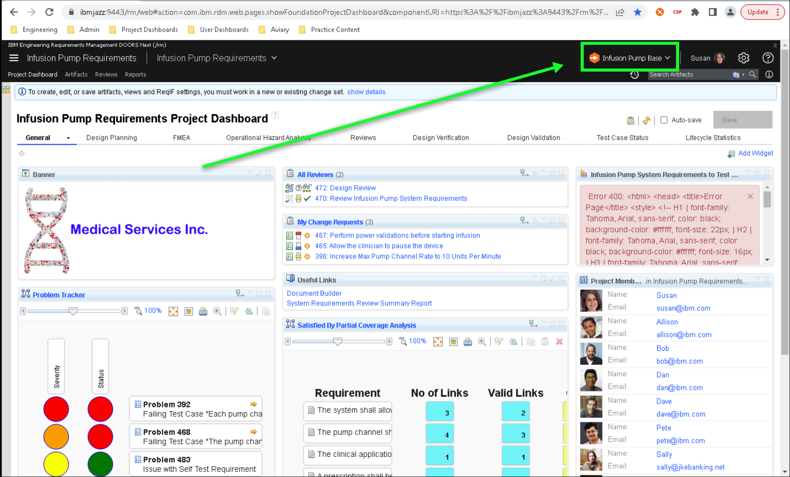790x477 pixels.
Task: Switch to the FMEA tab
Action: [182, 138]
